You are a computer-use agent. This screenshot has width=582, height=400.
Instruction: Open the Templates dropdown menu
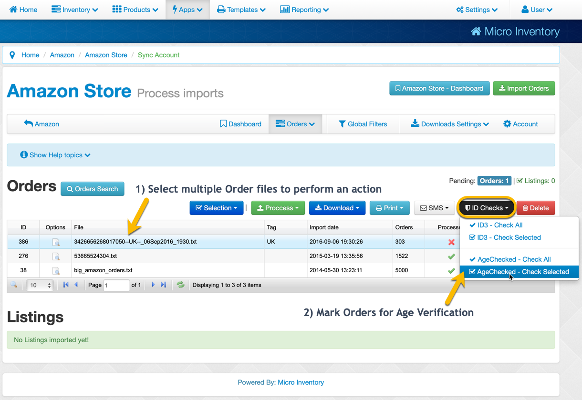tap(241, 10)
